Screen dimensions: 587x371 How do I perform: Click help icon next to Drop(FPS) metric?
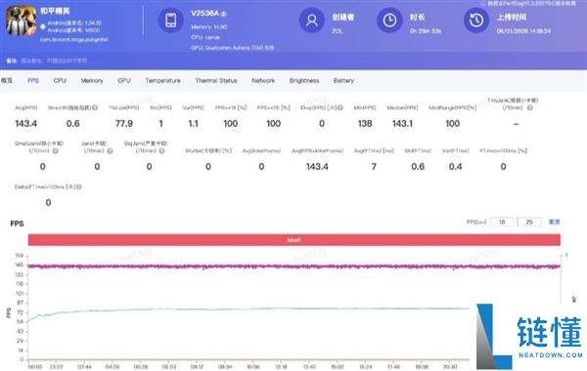(339, 107)
